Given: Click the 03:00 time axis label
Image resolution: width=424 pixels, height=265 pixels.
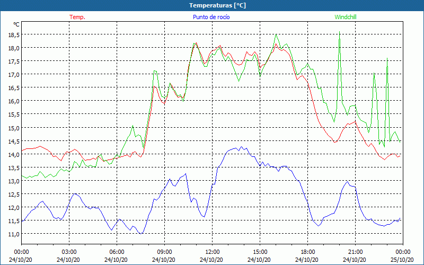Looking at the screenshot, I should tap(69, 252).
